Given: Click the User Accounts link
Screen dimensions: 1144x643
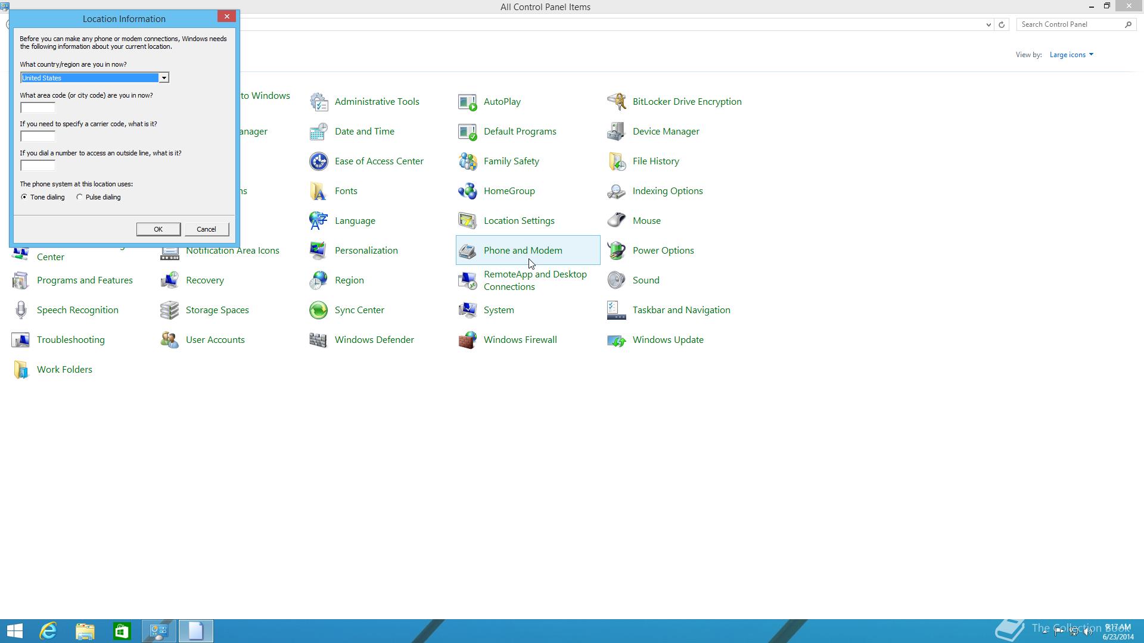Looking at the screenshot, I should point(215,340).
